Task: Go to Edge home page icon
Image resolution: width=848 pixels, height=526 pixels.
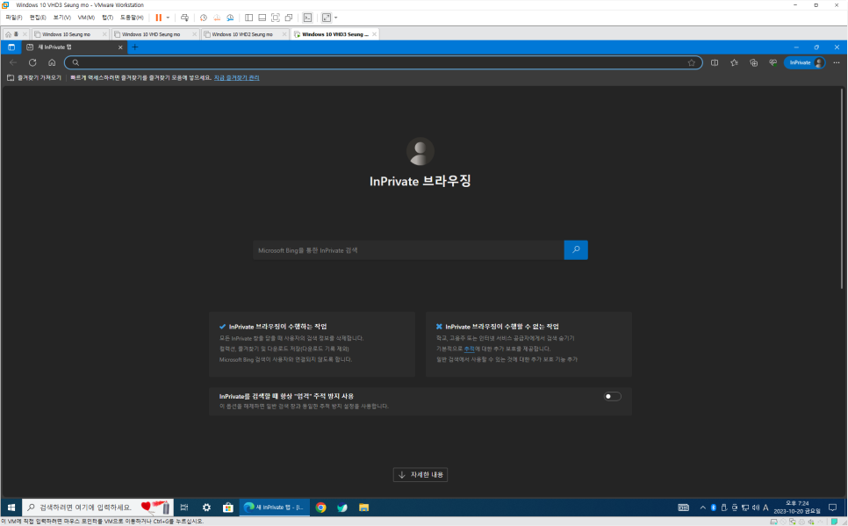Action: click(x=52, y=62)
